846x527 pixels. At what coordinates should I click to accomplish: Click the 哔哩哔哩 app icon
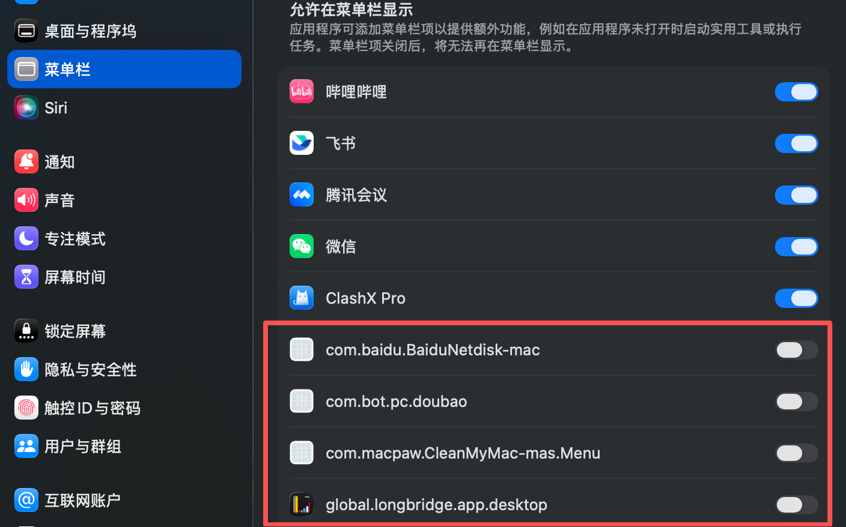tap(302, 92)
